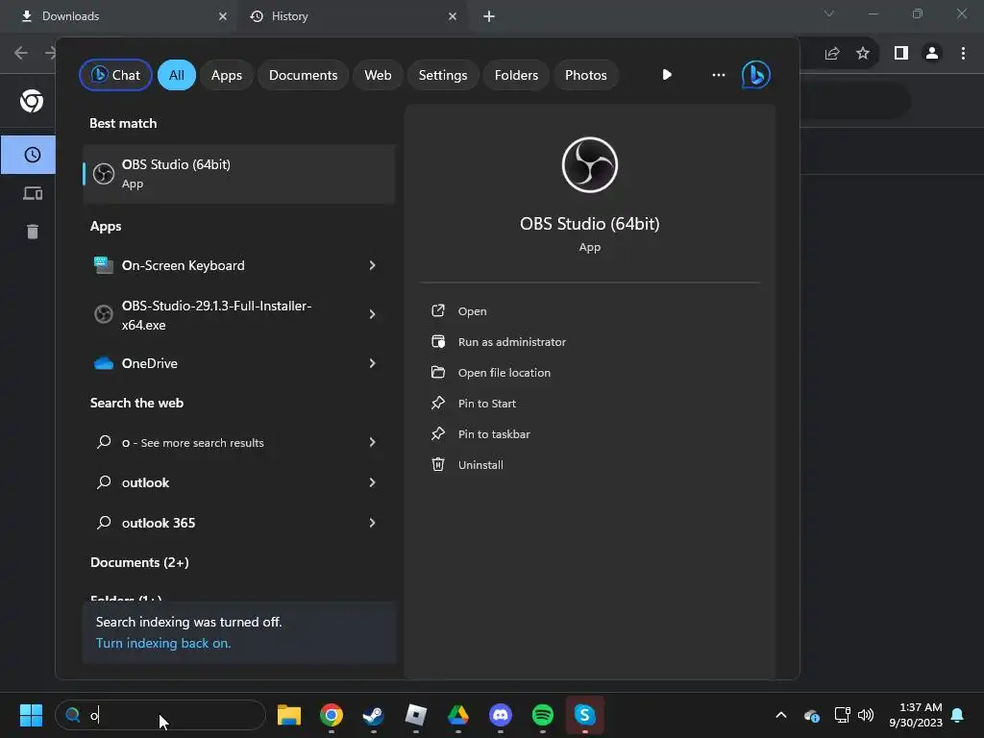Viewport: 984px width, 738px height.
Task: Open a new Chrome tab
Action: tap(489, 16)
